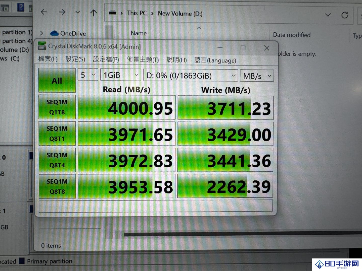Click the 3953.58 read result
362x271 pixels.
coord(126,186)
